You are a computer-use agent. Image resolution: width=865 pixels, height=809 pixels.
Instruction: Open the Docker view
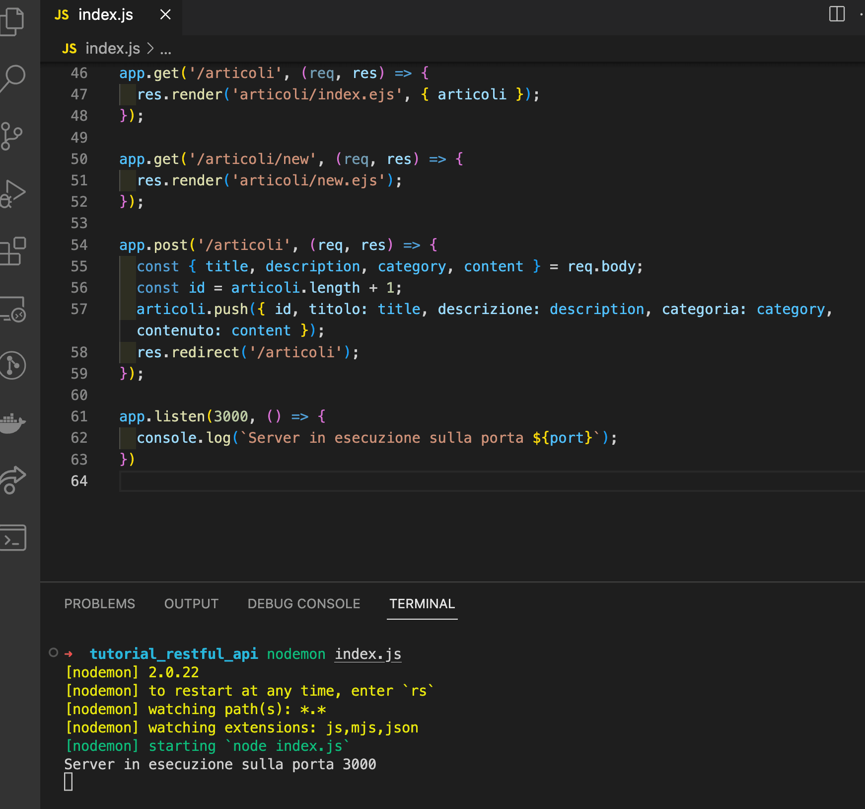tap(13, 423)
